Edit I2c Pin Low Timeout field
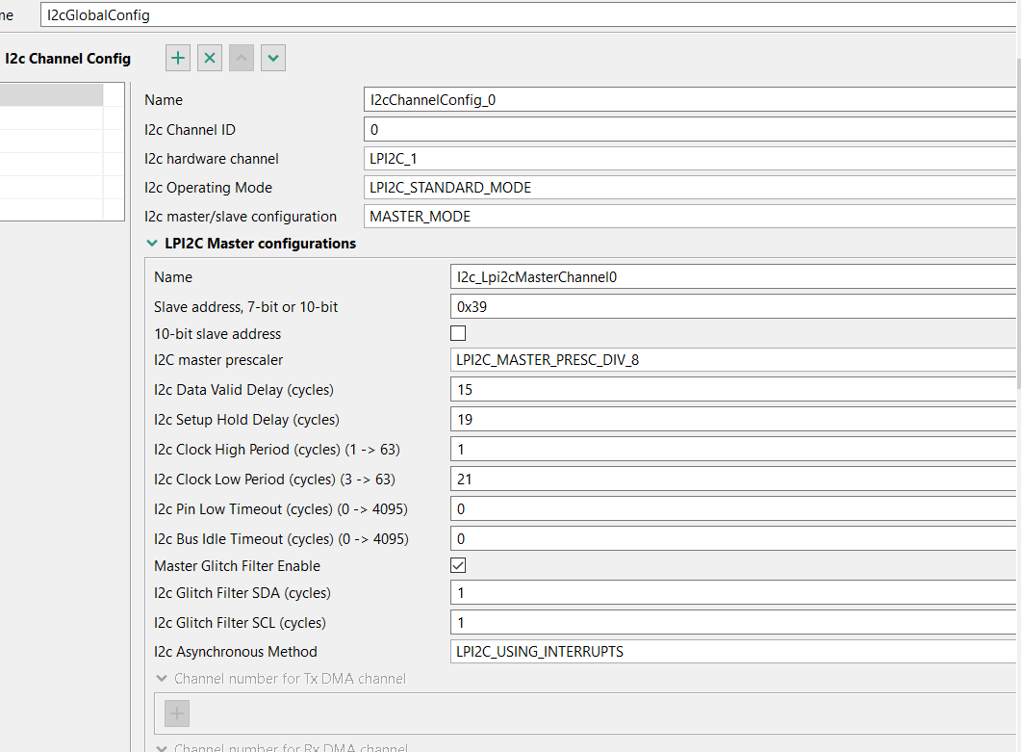Image resolution: width=1021 pixels, height=752 pixels. (x=734, y=509)
